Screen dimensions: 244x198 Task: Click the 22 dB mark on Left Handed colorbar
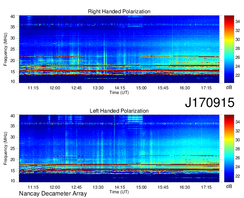coord(238,176)
